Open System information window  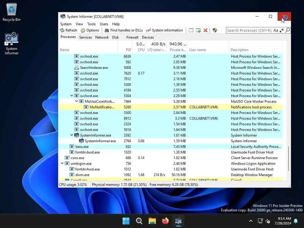(164, 30)
